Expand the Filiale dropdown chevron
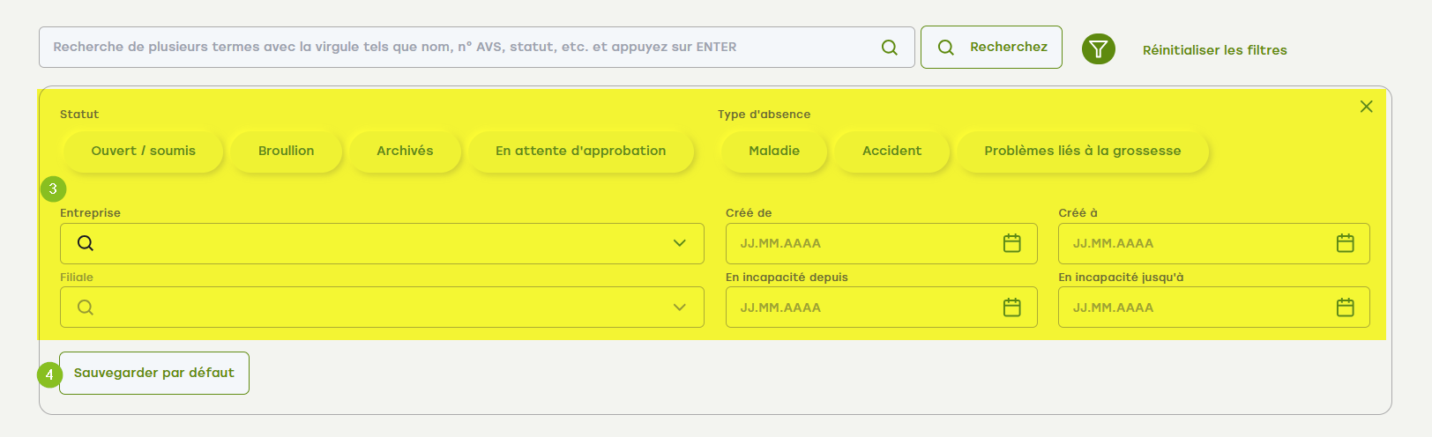 tap(679, 307)
